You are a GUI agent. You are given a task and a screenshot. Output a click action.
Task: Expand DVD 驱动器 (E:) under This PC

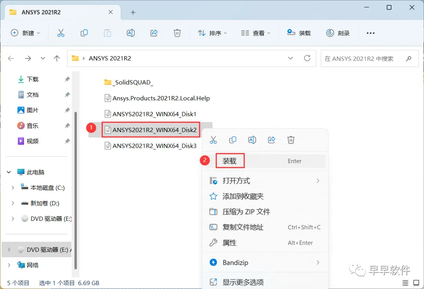pyautogui.click(x=13, y=218)
